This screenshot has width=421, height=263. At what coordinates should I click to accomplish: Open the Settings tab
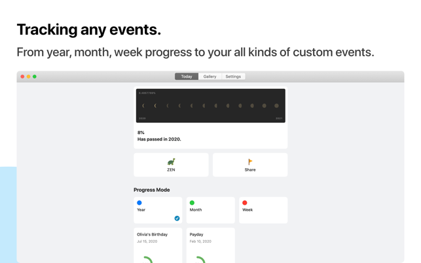(x=233, y=77)
